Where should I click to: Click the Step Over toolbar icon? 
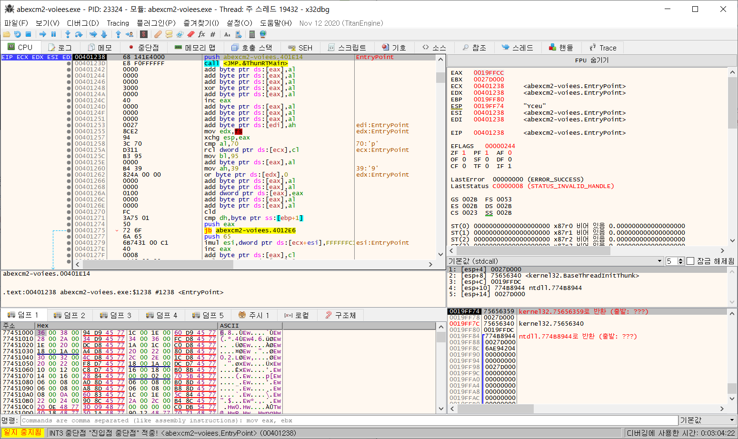79,34
